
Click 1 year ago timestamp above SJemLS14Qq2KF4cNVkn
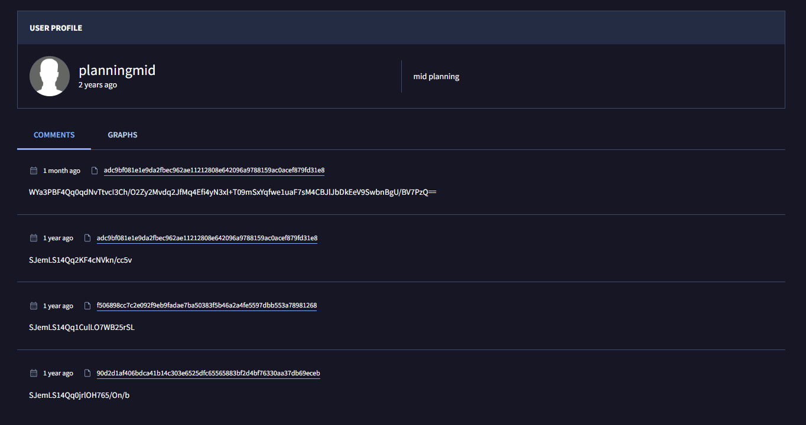58,238
